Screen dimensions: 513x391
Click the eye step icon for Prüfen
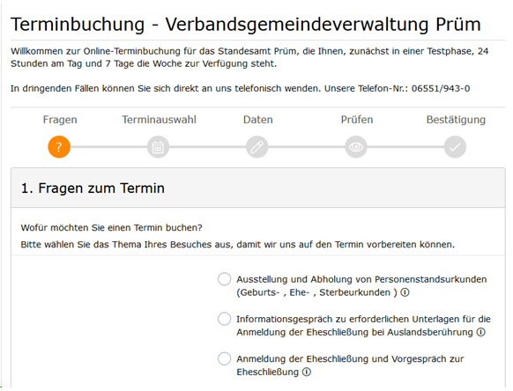tap(356, 147)
